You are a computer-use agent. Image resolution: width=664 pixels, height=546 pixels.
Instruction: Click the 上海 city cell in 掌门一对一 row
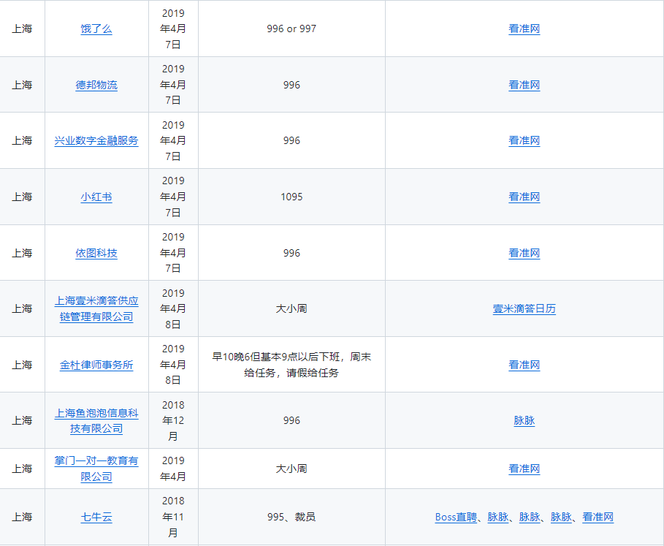point(22,469)
